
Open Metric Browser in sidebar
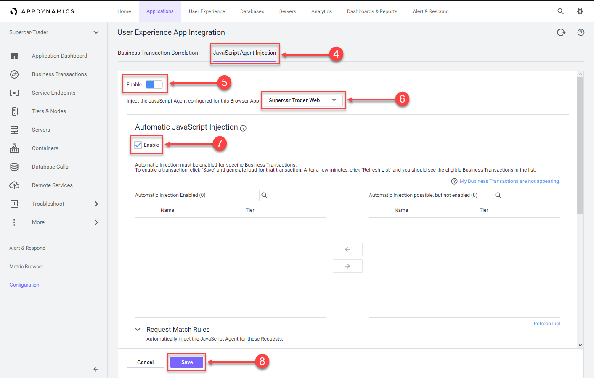26,267
